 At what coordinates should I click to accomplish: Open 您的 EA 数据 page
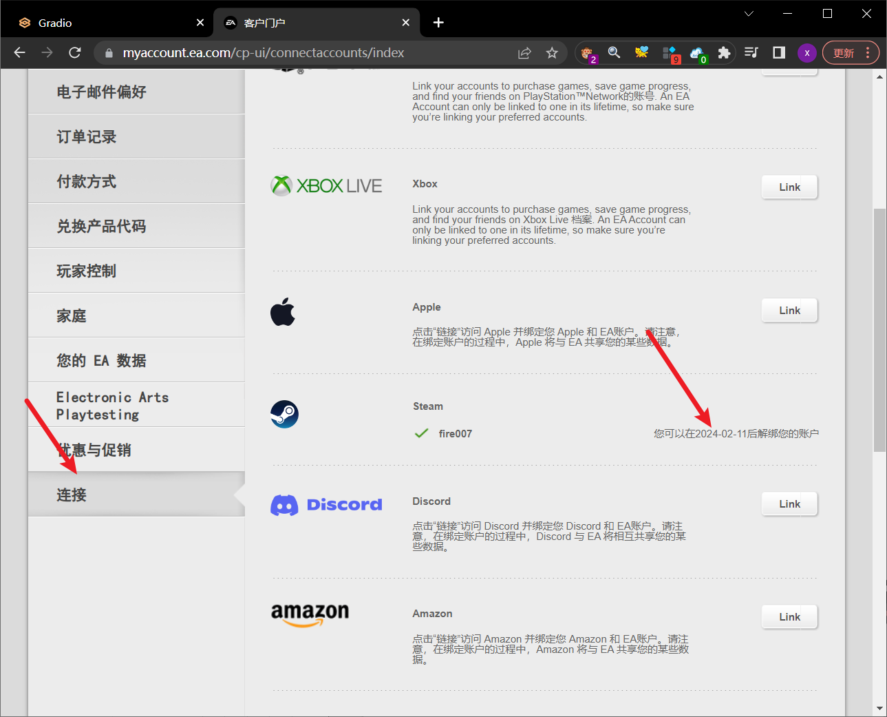pyautogui.click(x=136, y=360)
